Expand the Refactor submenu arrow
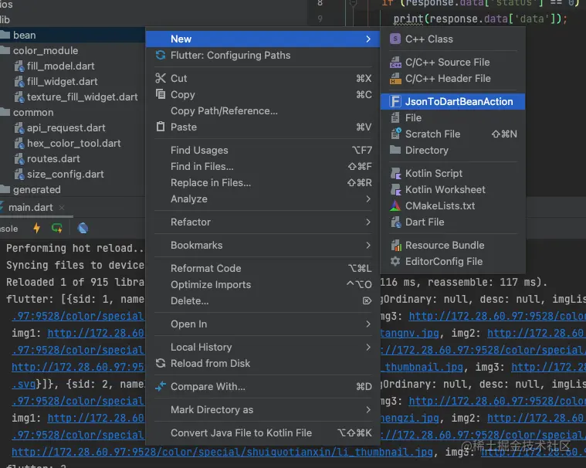The image size is (586, 468). (368, 222)
